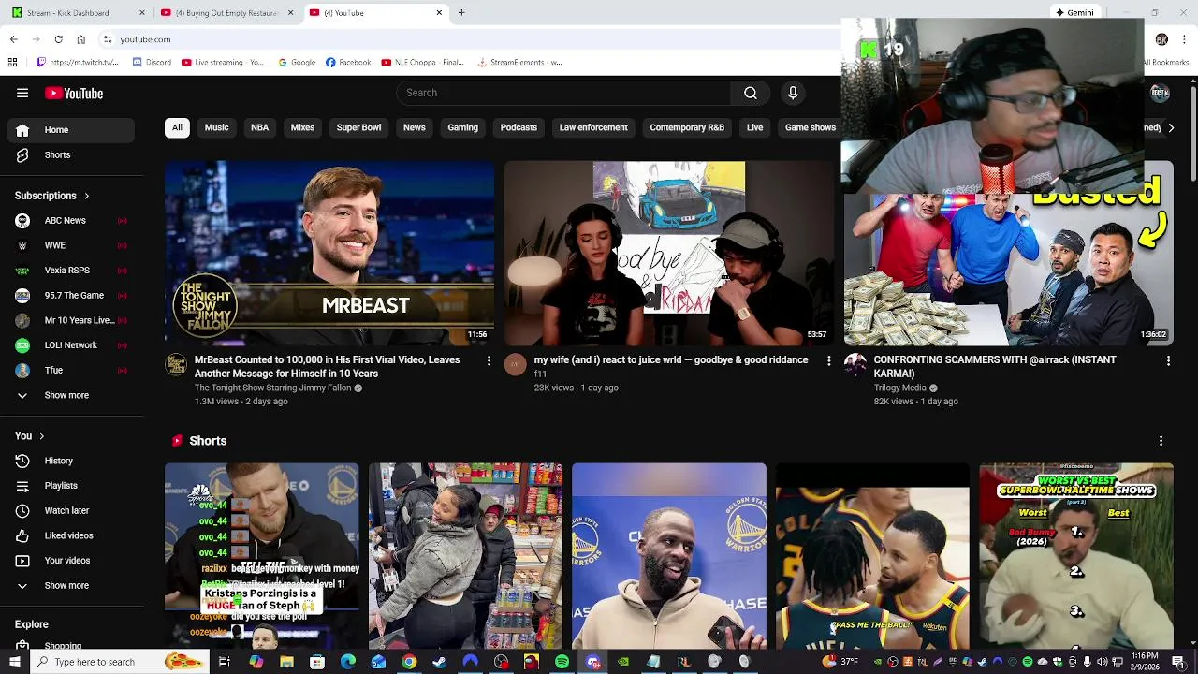Screen dimensions: 1198x674
Task: Click the browser home button
Action: point(81,39)
